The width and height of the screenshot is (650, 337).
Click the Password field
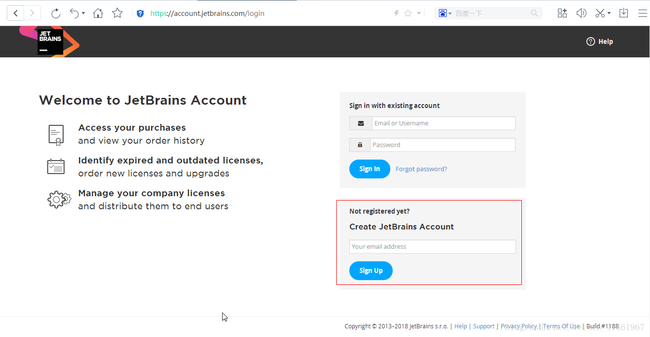click(x=442, y=145)
